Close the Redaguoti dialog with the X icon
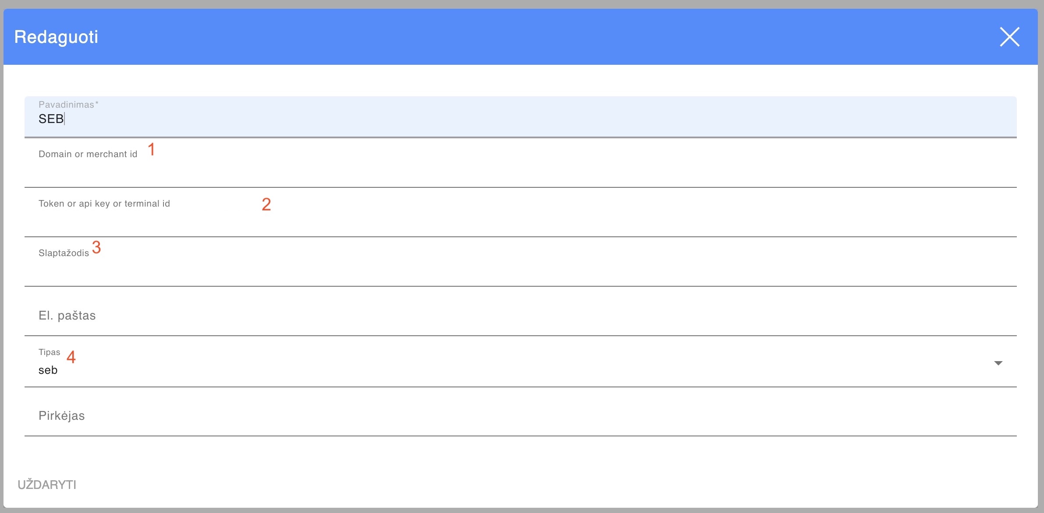This screenshot has width=1044, height=513. tap(1009, 37)
